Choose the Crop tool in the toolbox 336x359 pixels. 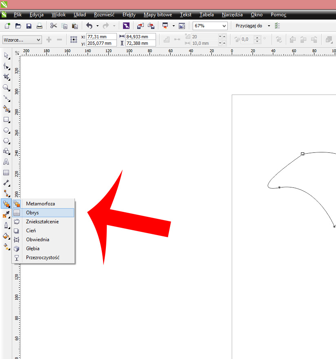click(6, 77)
